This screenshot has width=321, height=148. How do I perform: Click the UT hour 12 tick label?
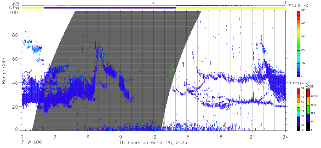click(153, 137)
